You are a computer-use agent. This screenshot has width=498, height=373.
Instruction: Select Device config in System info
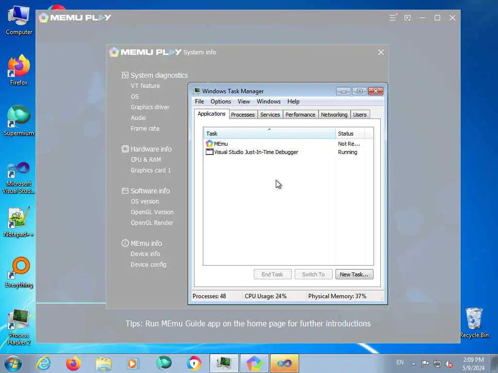coord(148,265)
